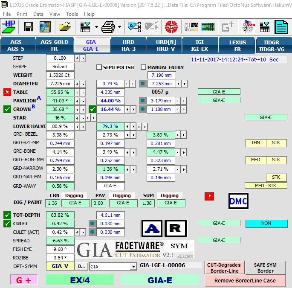The height and width of the screenshot is (288, 292).
Task: Click the greyed tag list icon
Action: pyautogui.click(x=151, y=26)
